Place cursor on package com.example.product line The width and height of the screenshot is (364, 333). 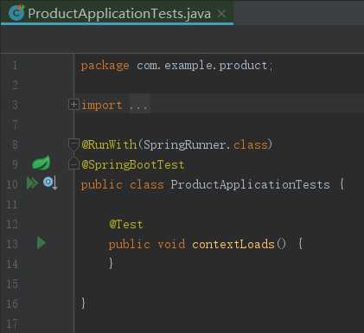click(176, 66)
